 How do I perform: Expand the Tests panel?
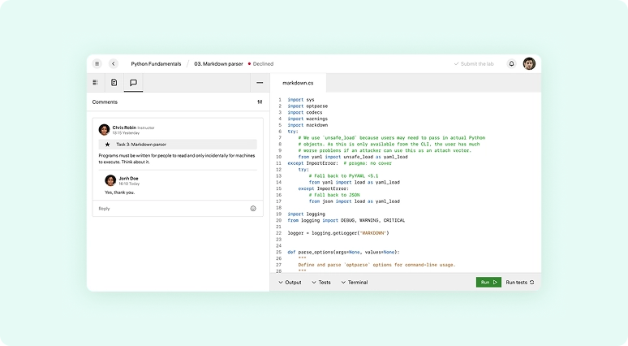[x=320, y=283]
